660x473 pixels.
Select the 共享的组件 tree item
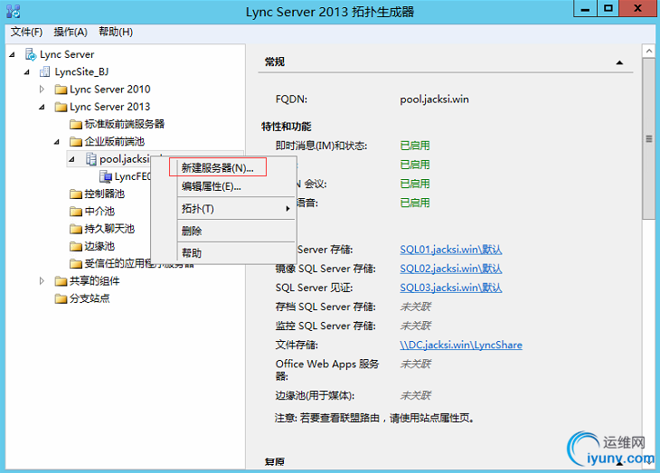95,281
